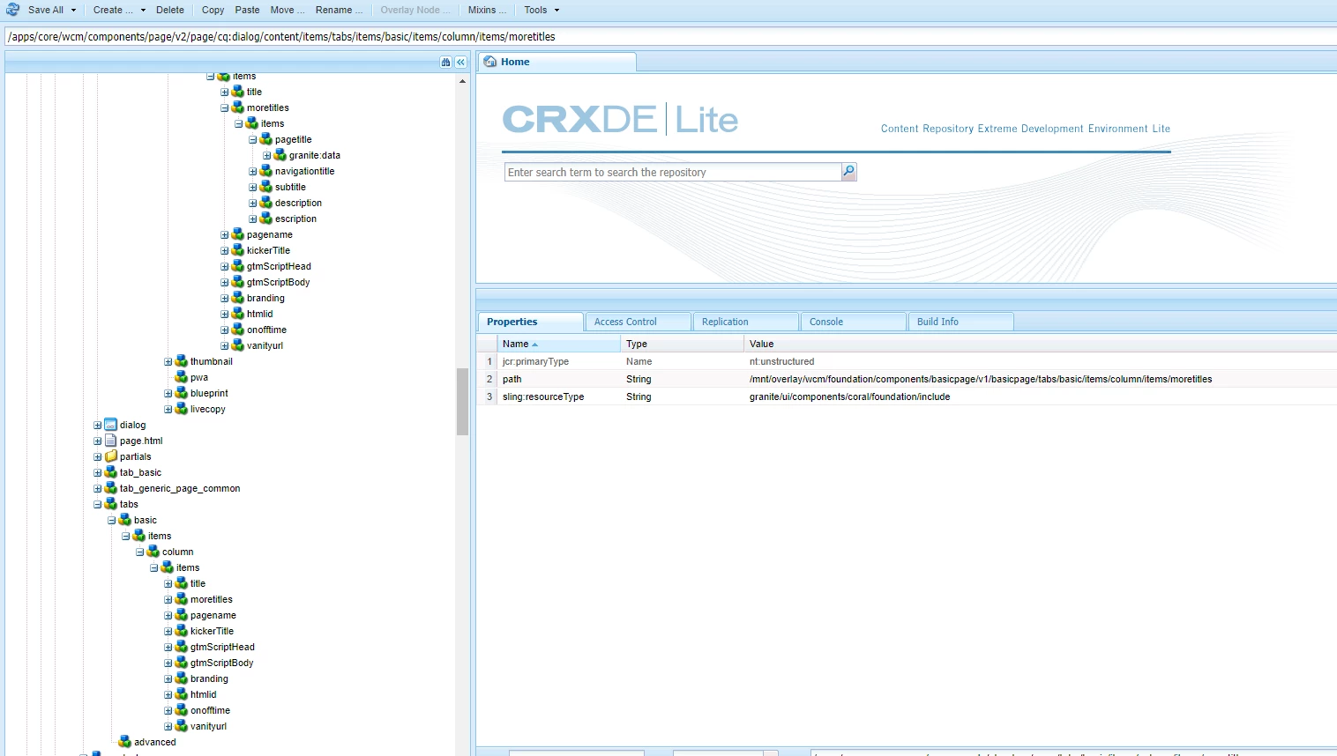The width and height of the screenshot is (1337, 756).
Task: Click the Save All toolbar icon
Action: pos(12,10)
